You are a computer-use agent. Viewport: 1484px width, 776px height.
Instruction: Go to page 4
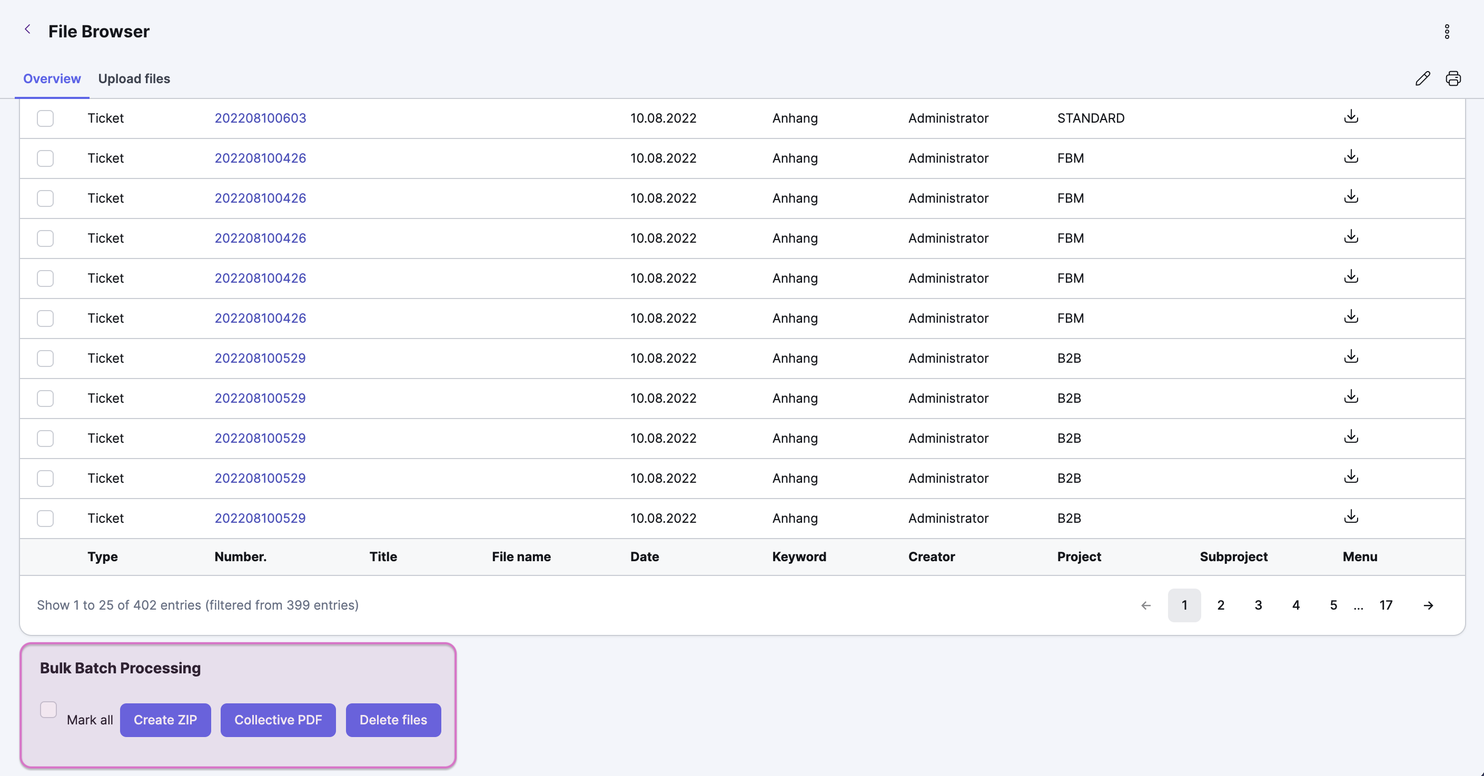pos(1295,605)
